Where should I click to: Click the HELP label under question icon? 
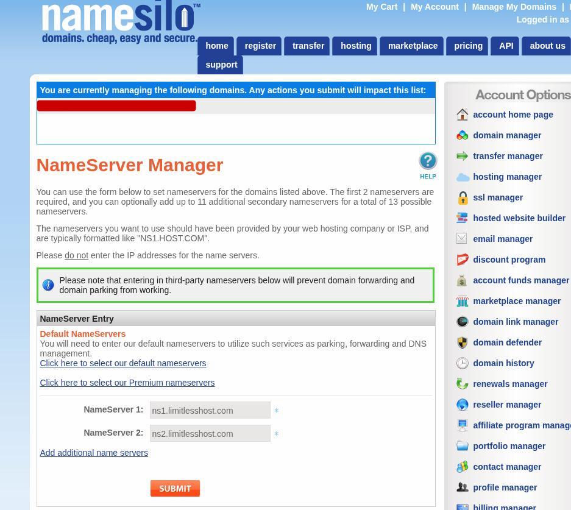428,177
